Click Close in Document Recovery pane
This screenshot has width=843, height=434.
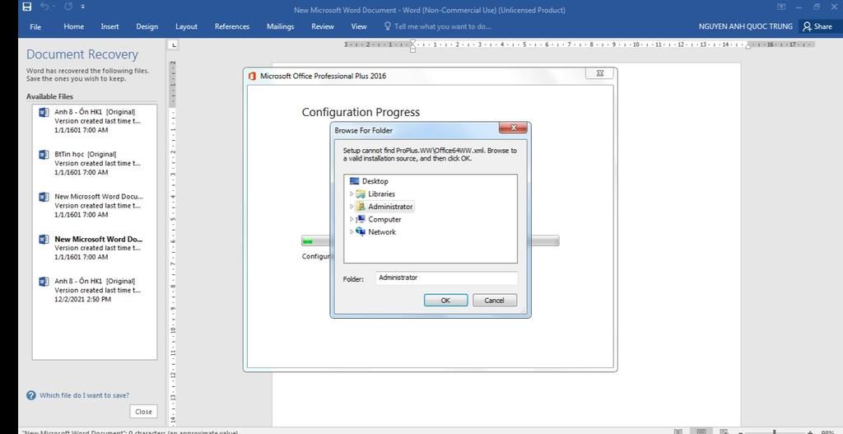tap(143, 412)
